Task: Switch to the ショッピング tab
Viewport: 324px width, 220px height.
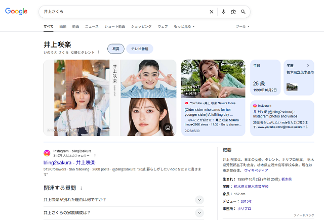Action: (141, 26)
